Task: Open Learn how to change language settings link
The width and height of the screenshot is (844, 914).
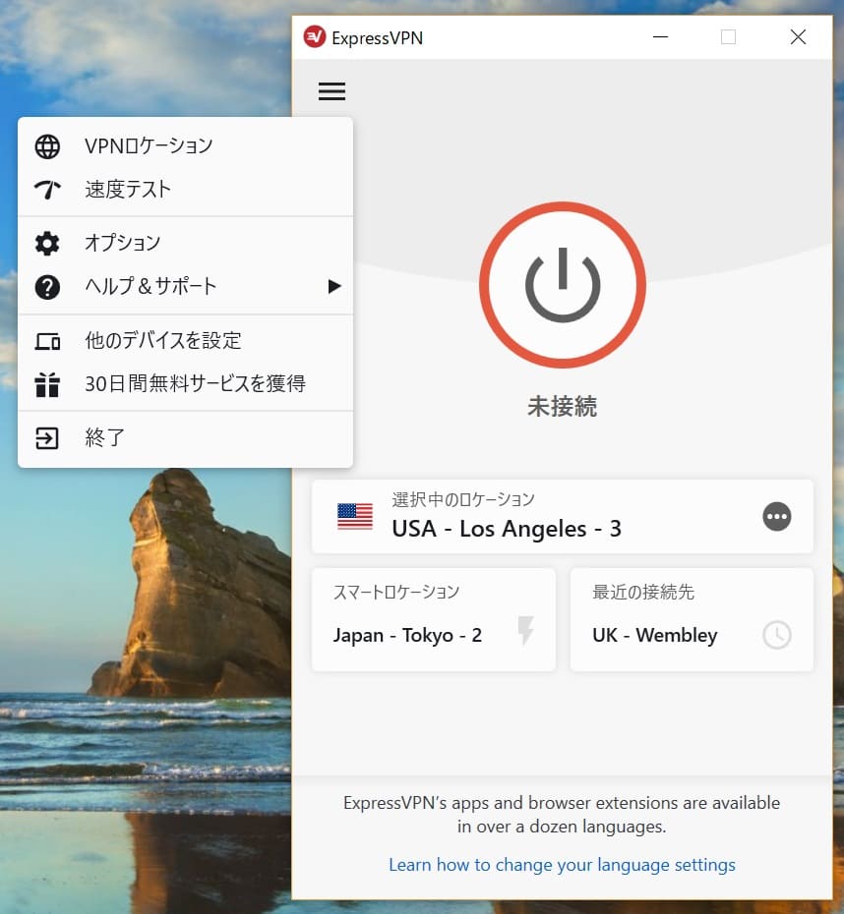Action: (x=562, y=865)
